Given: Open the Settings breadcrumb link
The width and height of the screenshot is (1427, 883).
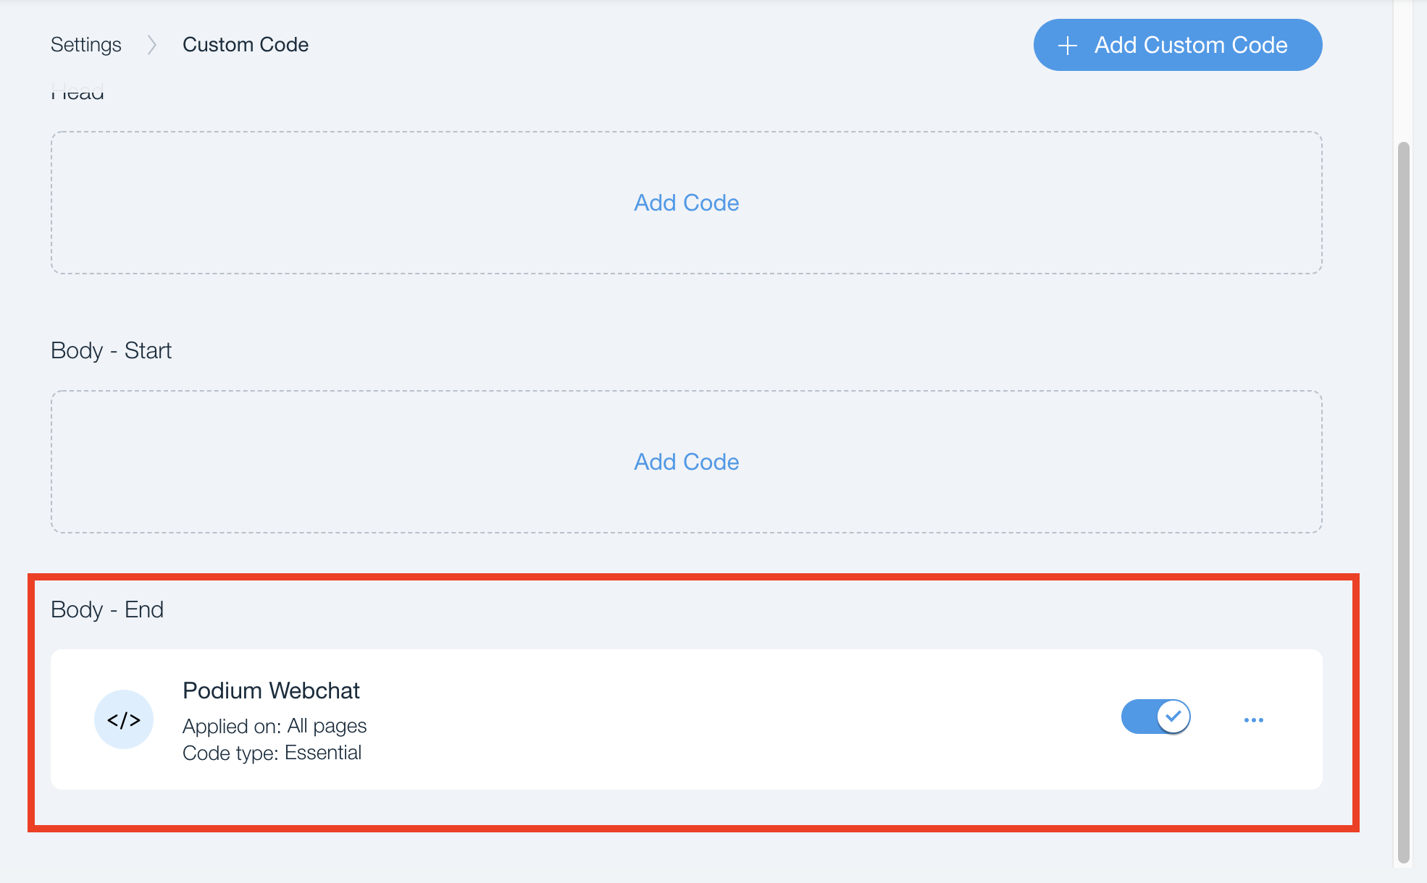Looking at the screenshot, I should [x=85, y=45].
